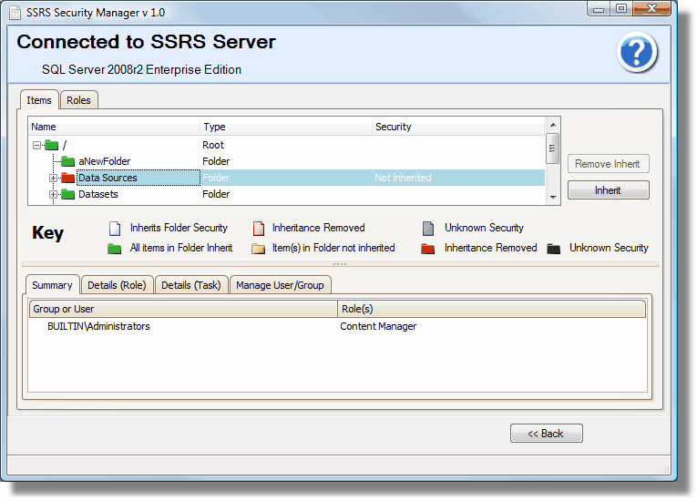Click the items list scrollbar thumb

pos(552,148)
